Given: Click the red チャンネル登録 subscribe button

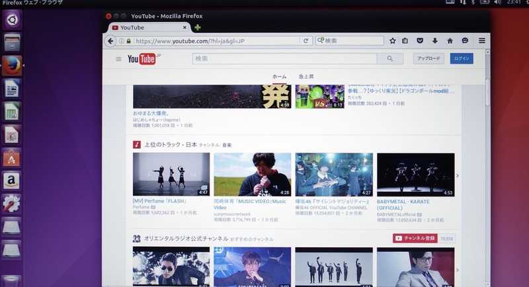Looking at the screenshot, I should (x=415, y=239).
